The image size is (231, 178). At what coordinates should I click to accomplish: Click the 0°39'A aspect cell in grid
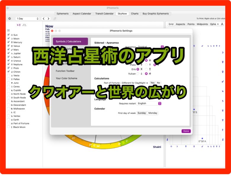pos(202,140)
